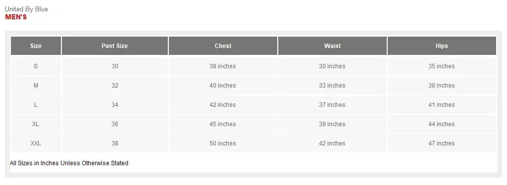This screenshot has width=507, height=185.
Task: Select pant size 34 cell
Action: click(x=115, y=105)
